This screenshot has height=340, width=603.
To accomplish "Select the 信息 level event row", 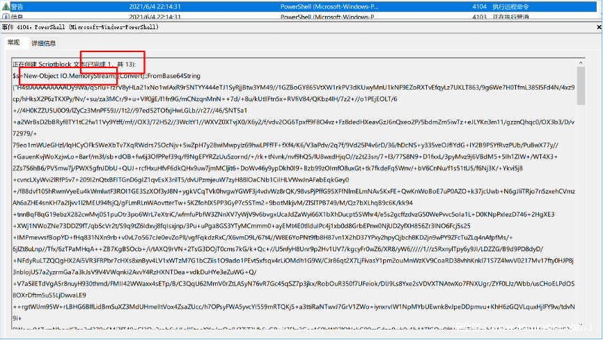I will point(18,17).
